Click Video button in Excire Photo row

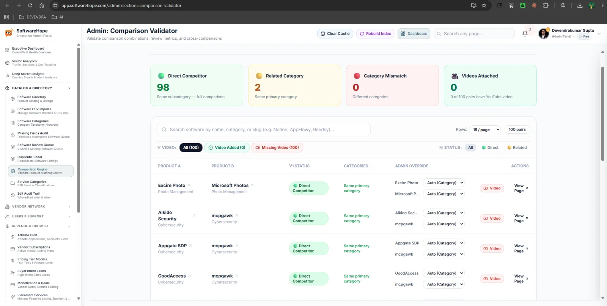pos(492,188)
